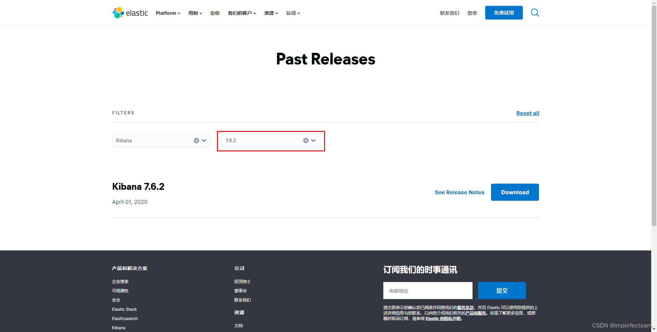The height and width of the screenshot is (332, 657).
Task: Open the 安全 footer link
Action: click(x=116, y=300)
